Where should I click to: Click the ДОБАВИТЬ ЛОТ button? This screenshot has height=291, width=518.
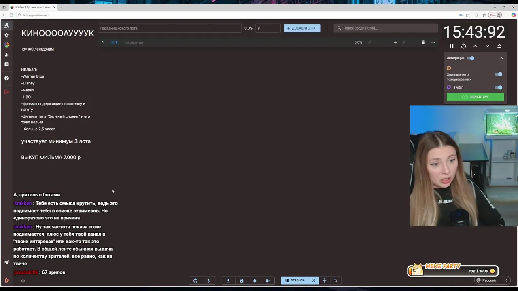pos(302,28)
